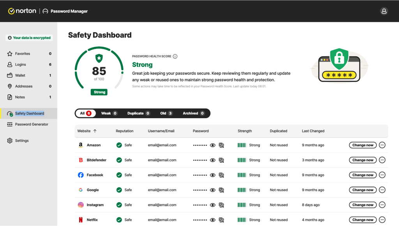Image resolution: width=399 pixels, height=226 pixels.
Task: Click the Bitdefender '3 months ago' value
Action: click(313, 160)
